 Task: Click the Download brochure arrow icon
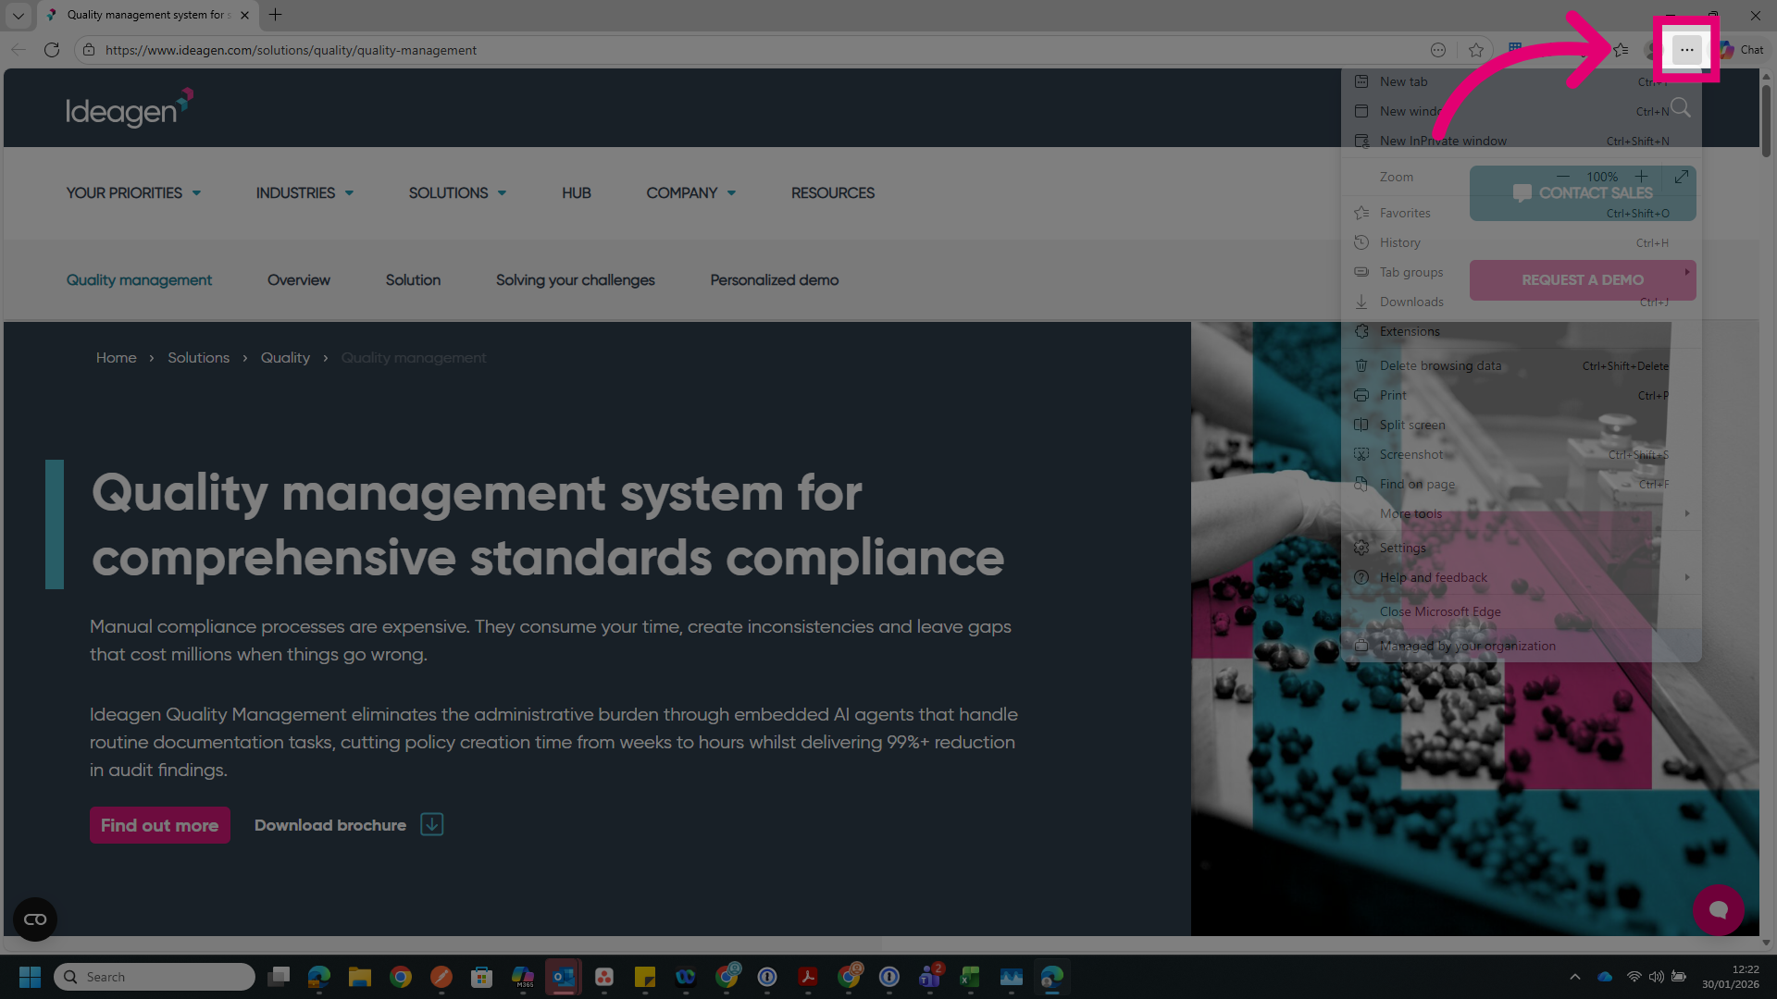[x=432, y=824]
